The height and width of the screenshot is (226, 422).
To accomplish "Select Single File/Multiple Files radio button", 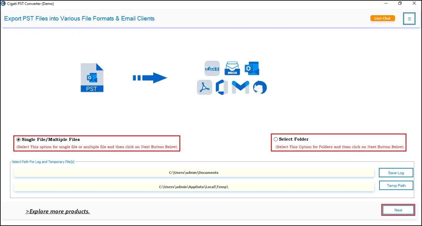I will tap(19, 140).
